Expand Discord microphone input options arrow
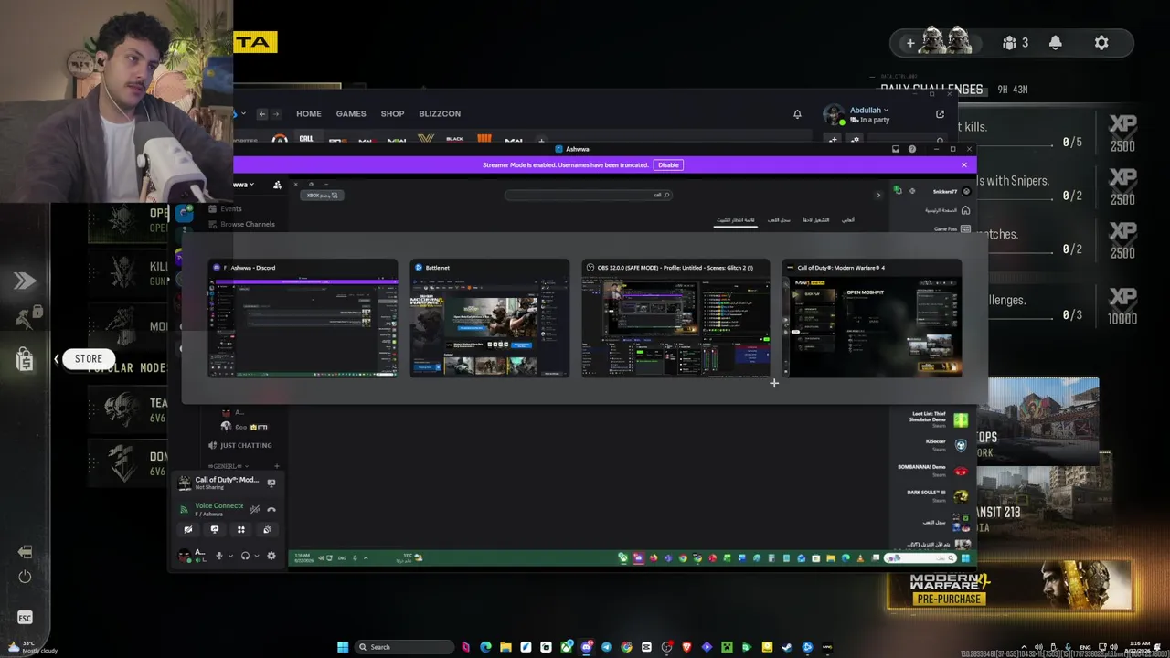 [230, 556]
